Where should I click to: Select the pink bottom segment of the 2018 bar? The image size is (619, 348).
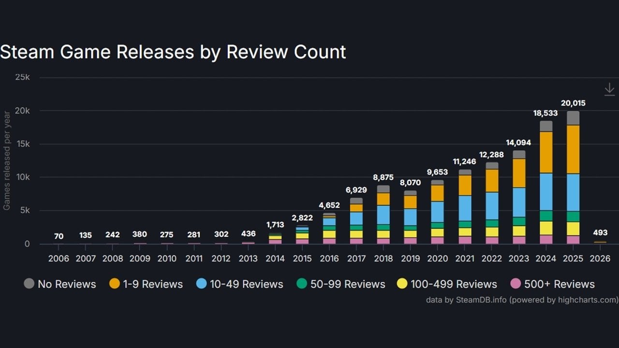pos(383,241)
